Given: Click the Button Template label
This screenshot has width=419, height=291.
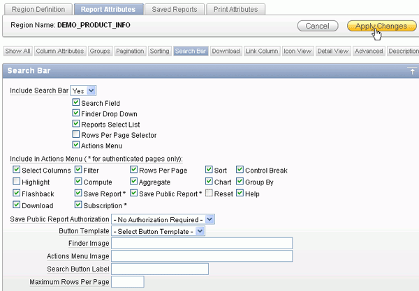Looking at the screenshot, I should point(84,231).
